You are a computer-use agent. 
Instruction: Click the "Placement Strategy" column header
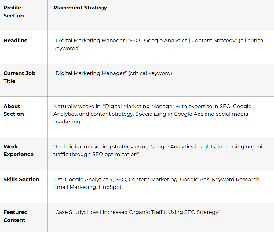(x=80, y=8)
